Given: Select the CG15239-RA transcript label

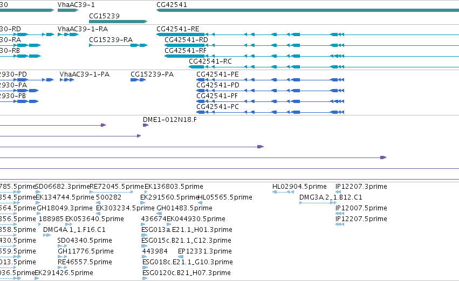Looking at the screenshot, I should (111, 40).
